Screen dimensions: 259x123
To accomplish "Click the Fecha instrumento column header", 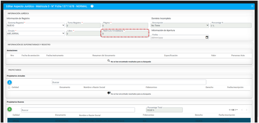I will pos(55,55).
